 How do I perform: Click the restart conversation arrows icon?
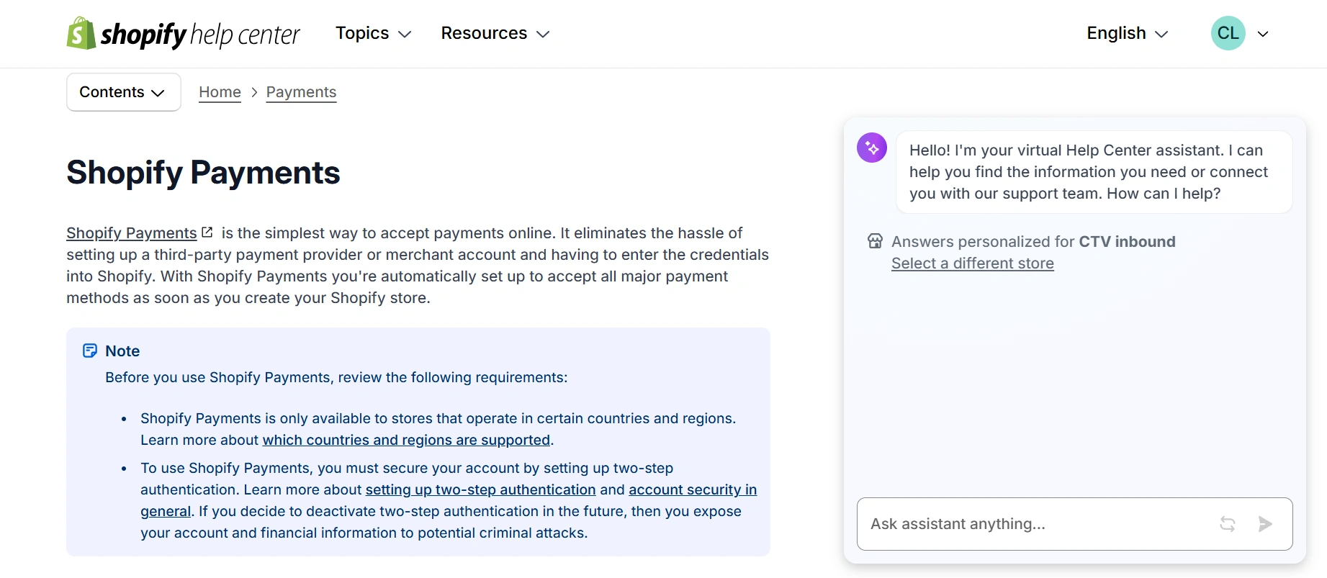pyautogui.click(x=1228, y=524)
